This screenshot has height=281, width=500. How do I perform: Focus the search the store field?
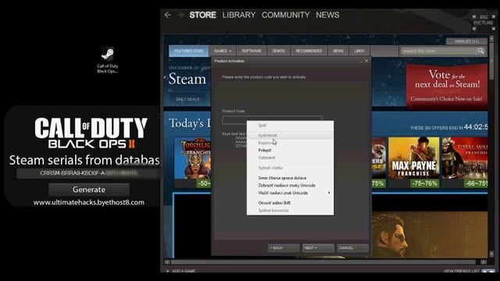point(438,51)
